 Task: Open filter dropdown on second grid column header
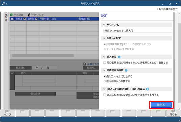(x=36, y=19)
